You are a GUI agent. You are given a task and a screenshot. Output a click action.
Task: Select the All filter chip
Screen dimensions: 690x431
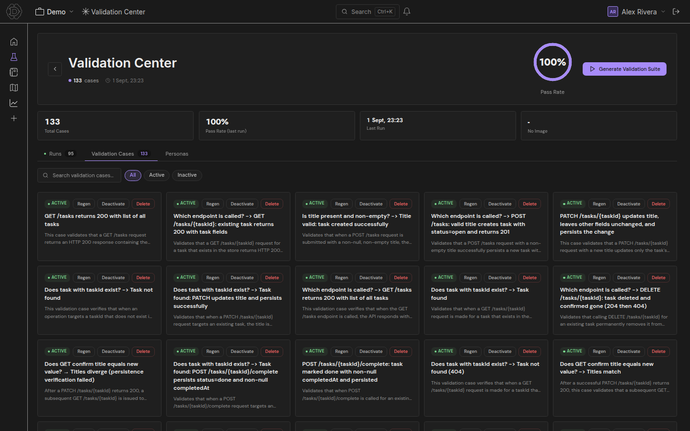coord(133,175)
